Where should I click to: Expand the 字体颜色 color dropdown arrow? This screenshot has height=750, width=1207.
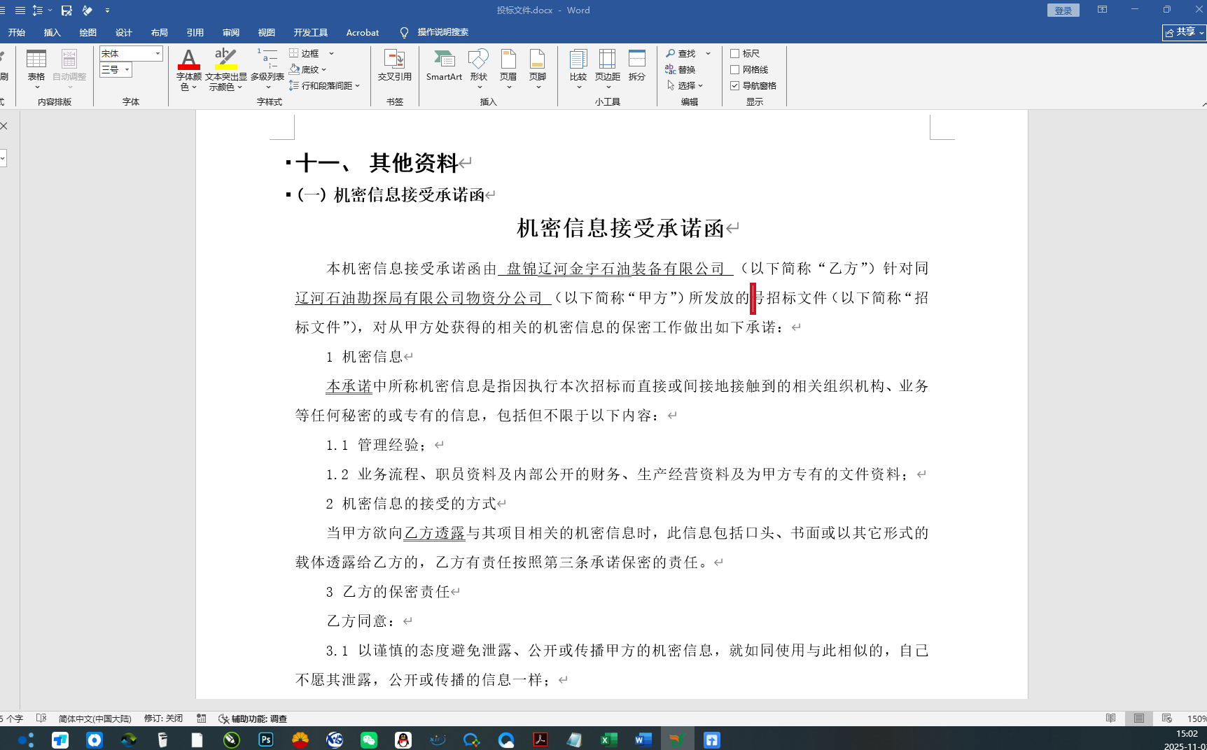click(194, 87)
